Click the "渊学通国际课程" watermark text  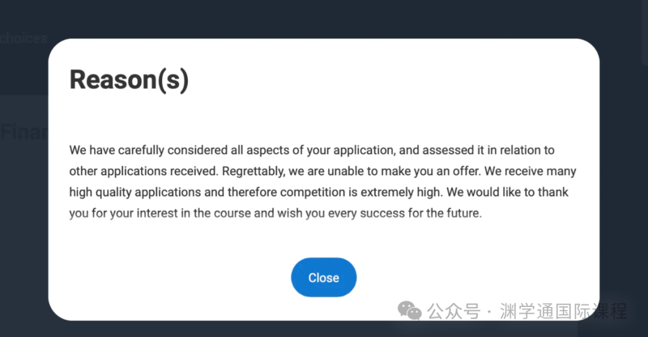tap(563, 311)
